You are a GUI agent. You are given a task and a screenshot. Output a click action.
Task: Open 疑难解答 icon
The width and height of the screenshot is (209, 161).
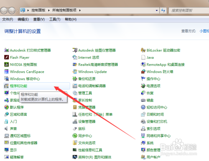(x=6, y=157)
